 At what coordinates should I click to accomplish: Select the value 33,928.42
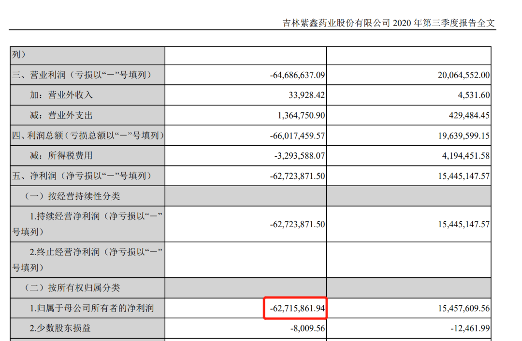click(x=306, y=95)
